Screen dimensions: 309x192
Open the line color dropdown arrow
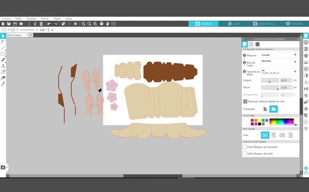[18, 30]
